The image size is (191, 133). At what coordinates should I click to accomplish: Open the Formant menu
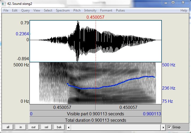click(106, 10)
